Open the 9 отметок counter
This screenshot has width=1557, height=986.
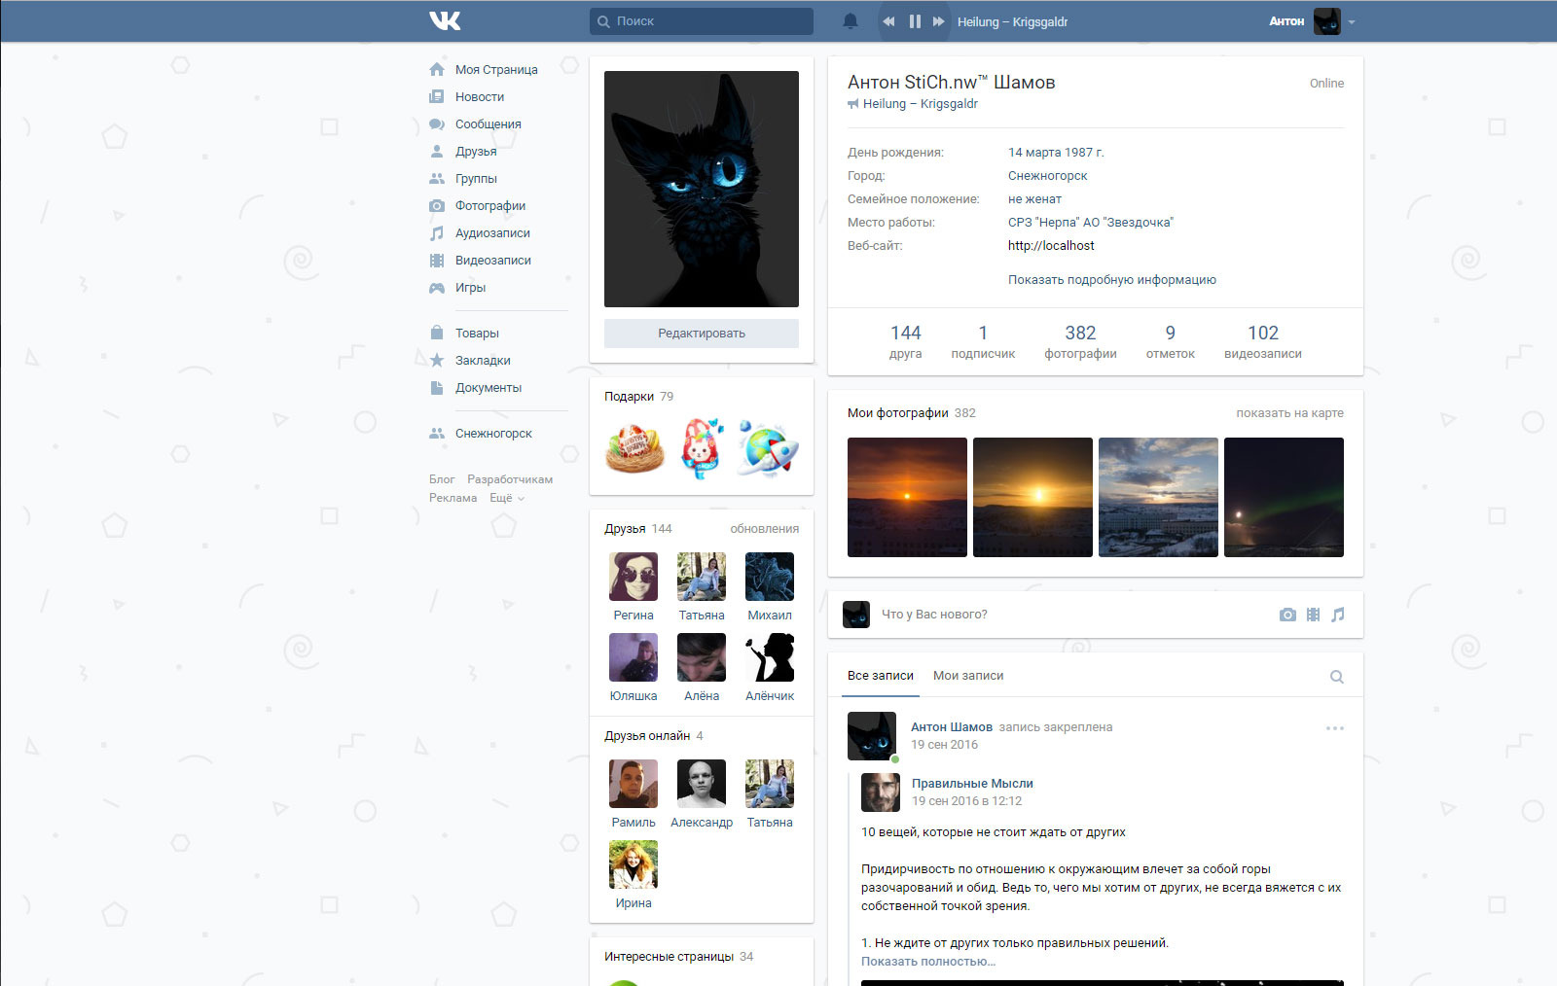pyautogui.click(x=1170, y=341)
